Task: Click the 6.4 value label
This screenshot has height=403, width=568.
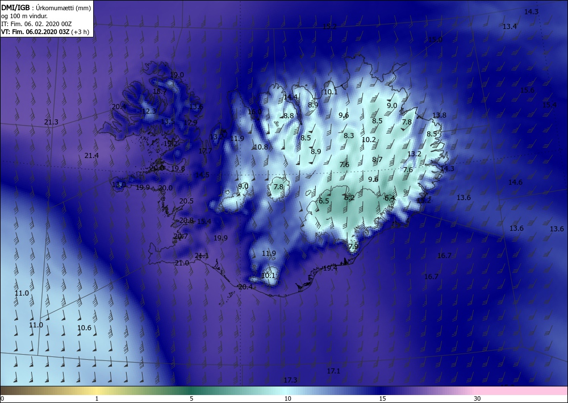Action: 390,198
